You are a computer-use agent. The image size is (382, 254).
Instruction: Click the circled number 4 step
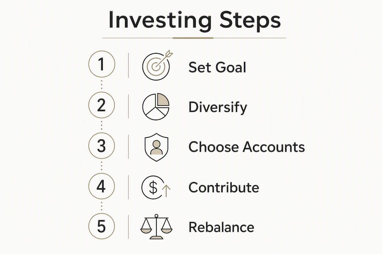[102, 186]
